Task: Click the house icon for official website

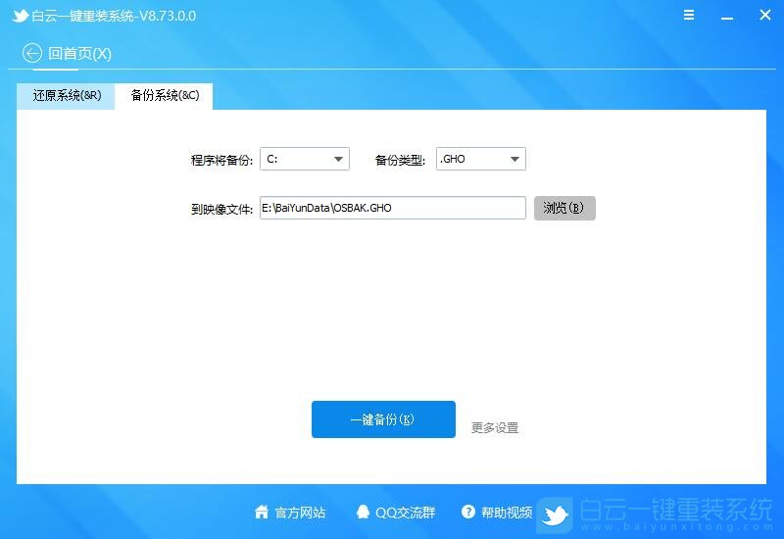Action: (262, 512)
